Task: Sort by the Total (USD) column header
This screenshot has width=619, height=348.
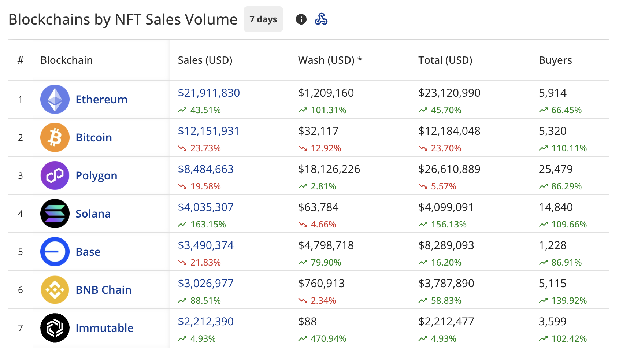Action: [445, 60]
